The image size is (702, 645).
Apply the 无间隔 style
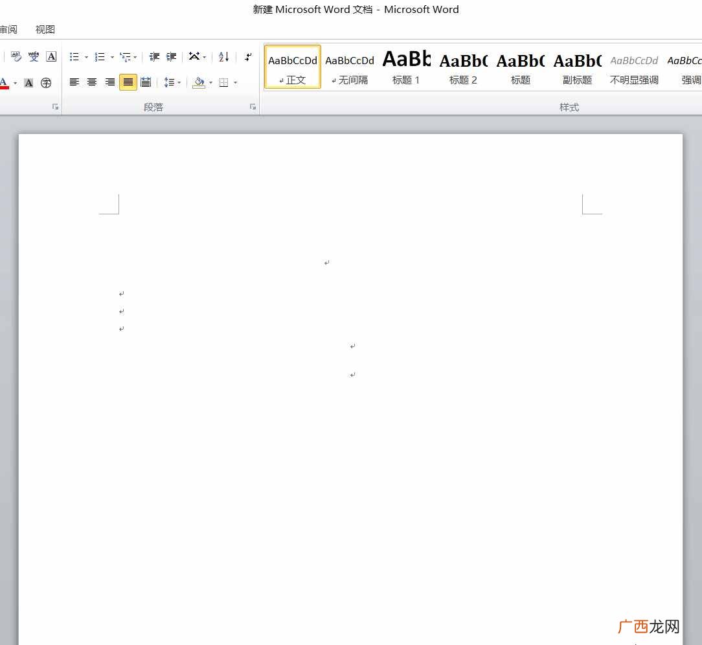click(x=350, y=67)
